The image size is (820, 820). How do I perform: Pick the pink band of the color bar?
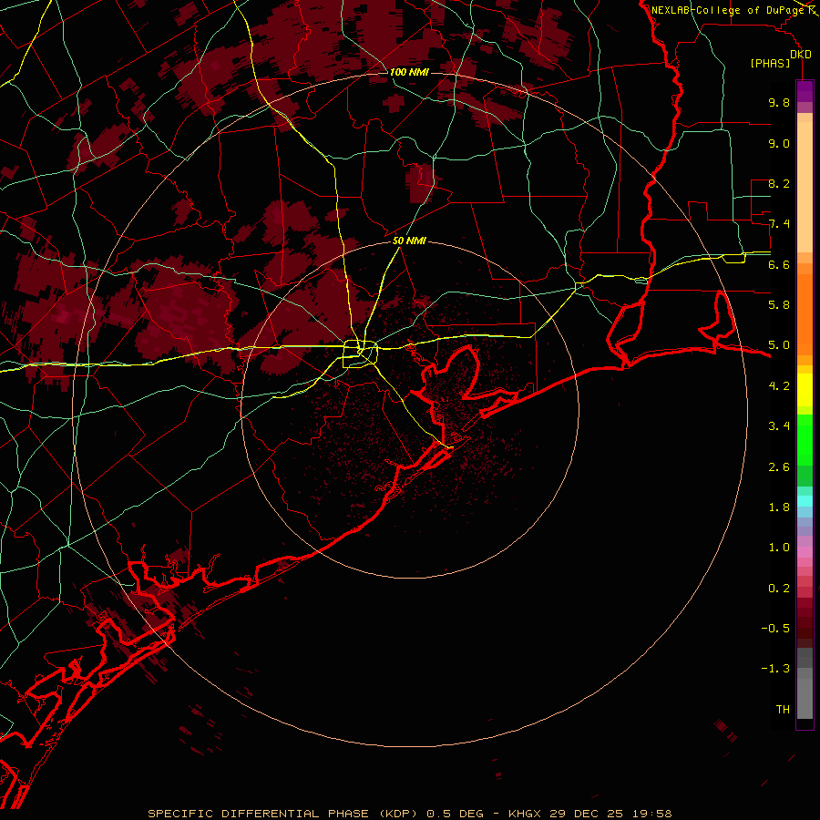click(x=805, y=552)
